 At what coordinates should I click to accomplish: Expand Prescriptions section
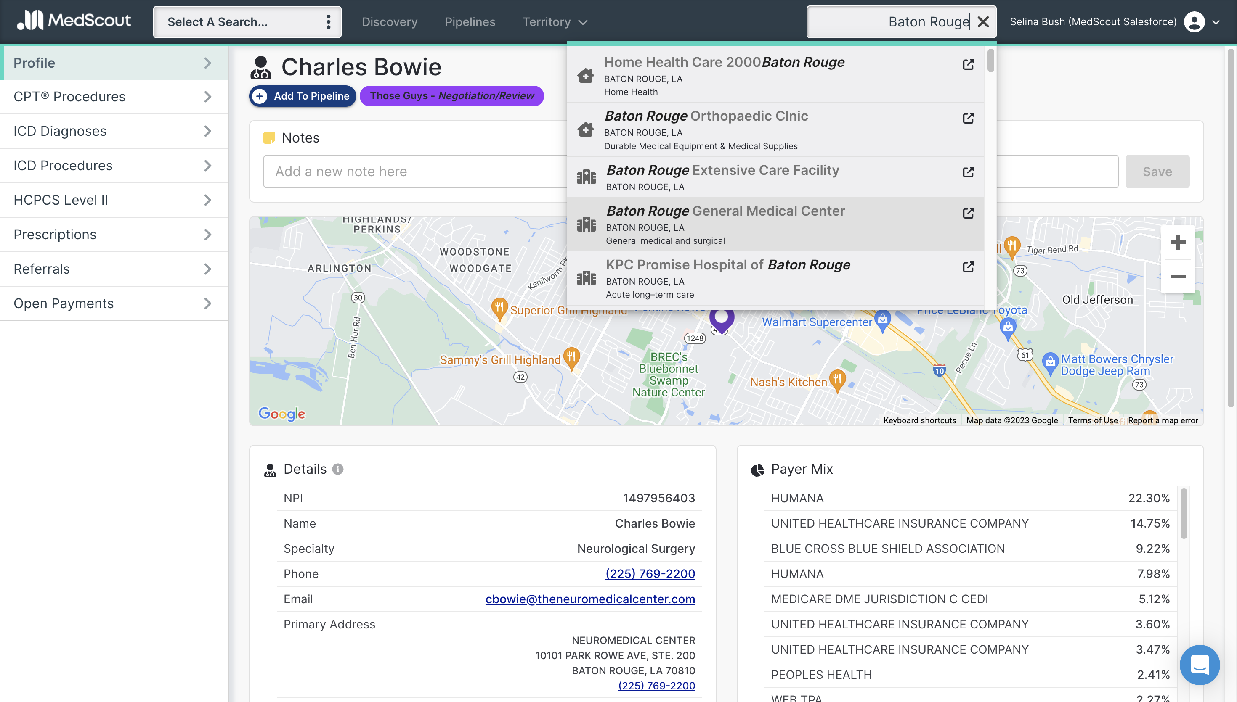[x=114, y=234]
